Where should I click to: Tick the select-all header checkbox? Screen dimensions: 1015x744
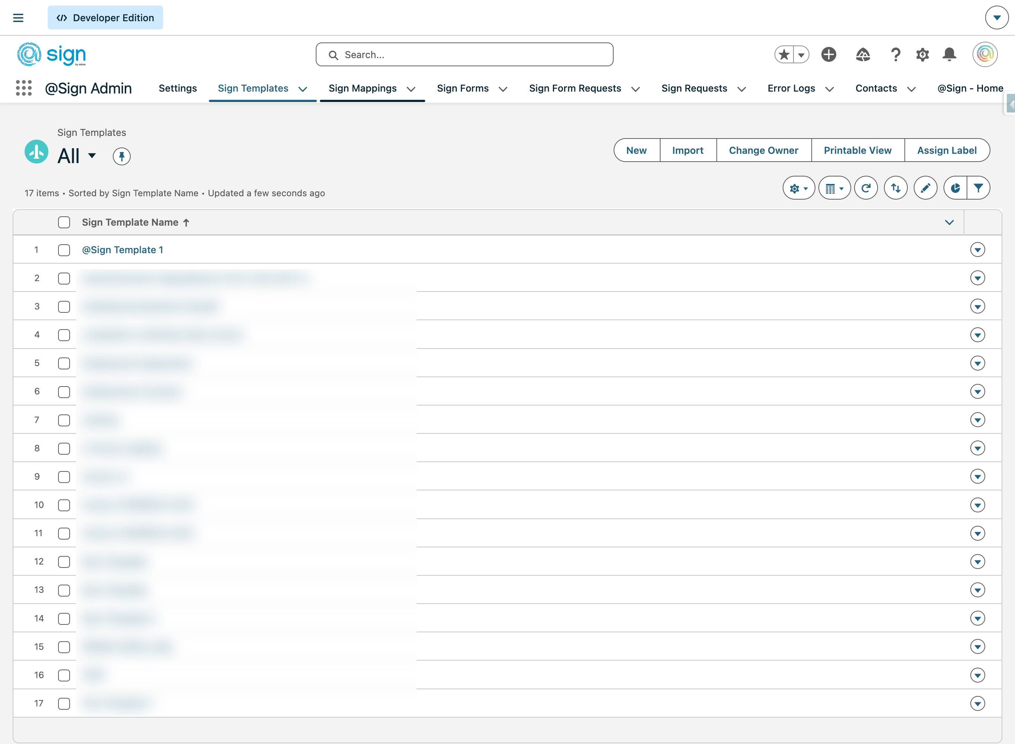(64, 222)
